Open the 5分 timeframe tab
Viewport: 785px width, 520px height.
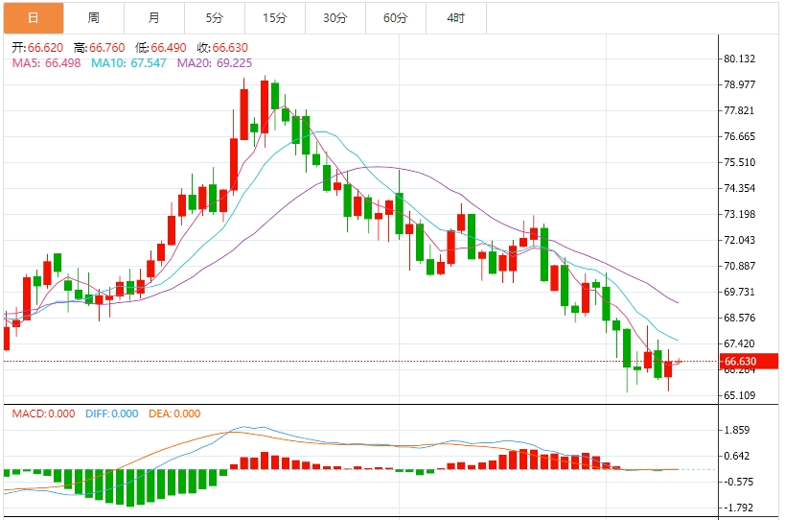click(215, 18)
